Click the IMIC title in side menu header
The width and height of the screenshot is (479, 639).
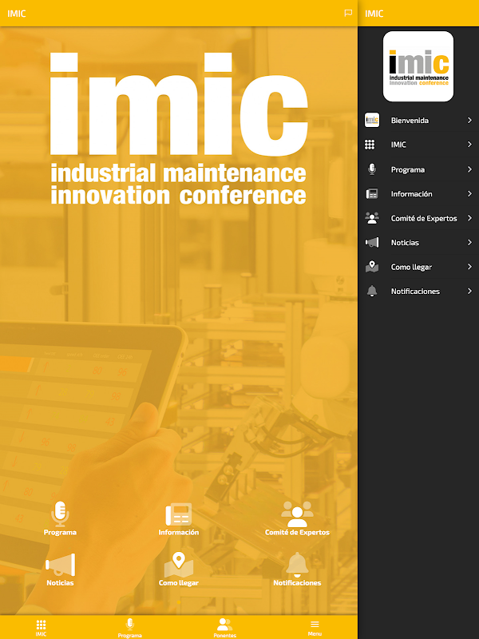(x=374, y=14)
